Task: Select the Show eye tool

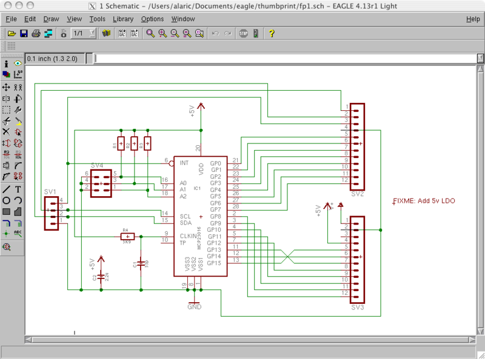Action: point(18,64)
